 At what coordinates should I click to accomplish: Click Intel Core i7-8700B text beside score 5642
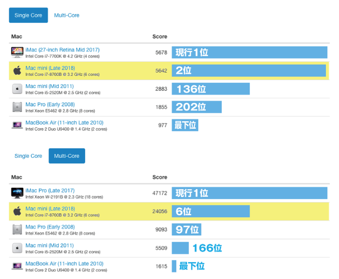[x=62, y=74]
